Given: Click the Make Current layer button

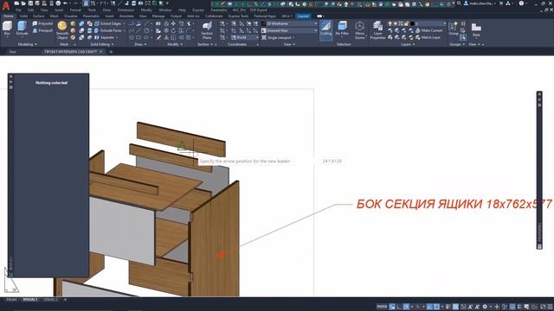Looking at the screenshot, I should (x=429, y=31).
